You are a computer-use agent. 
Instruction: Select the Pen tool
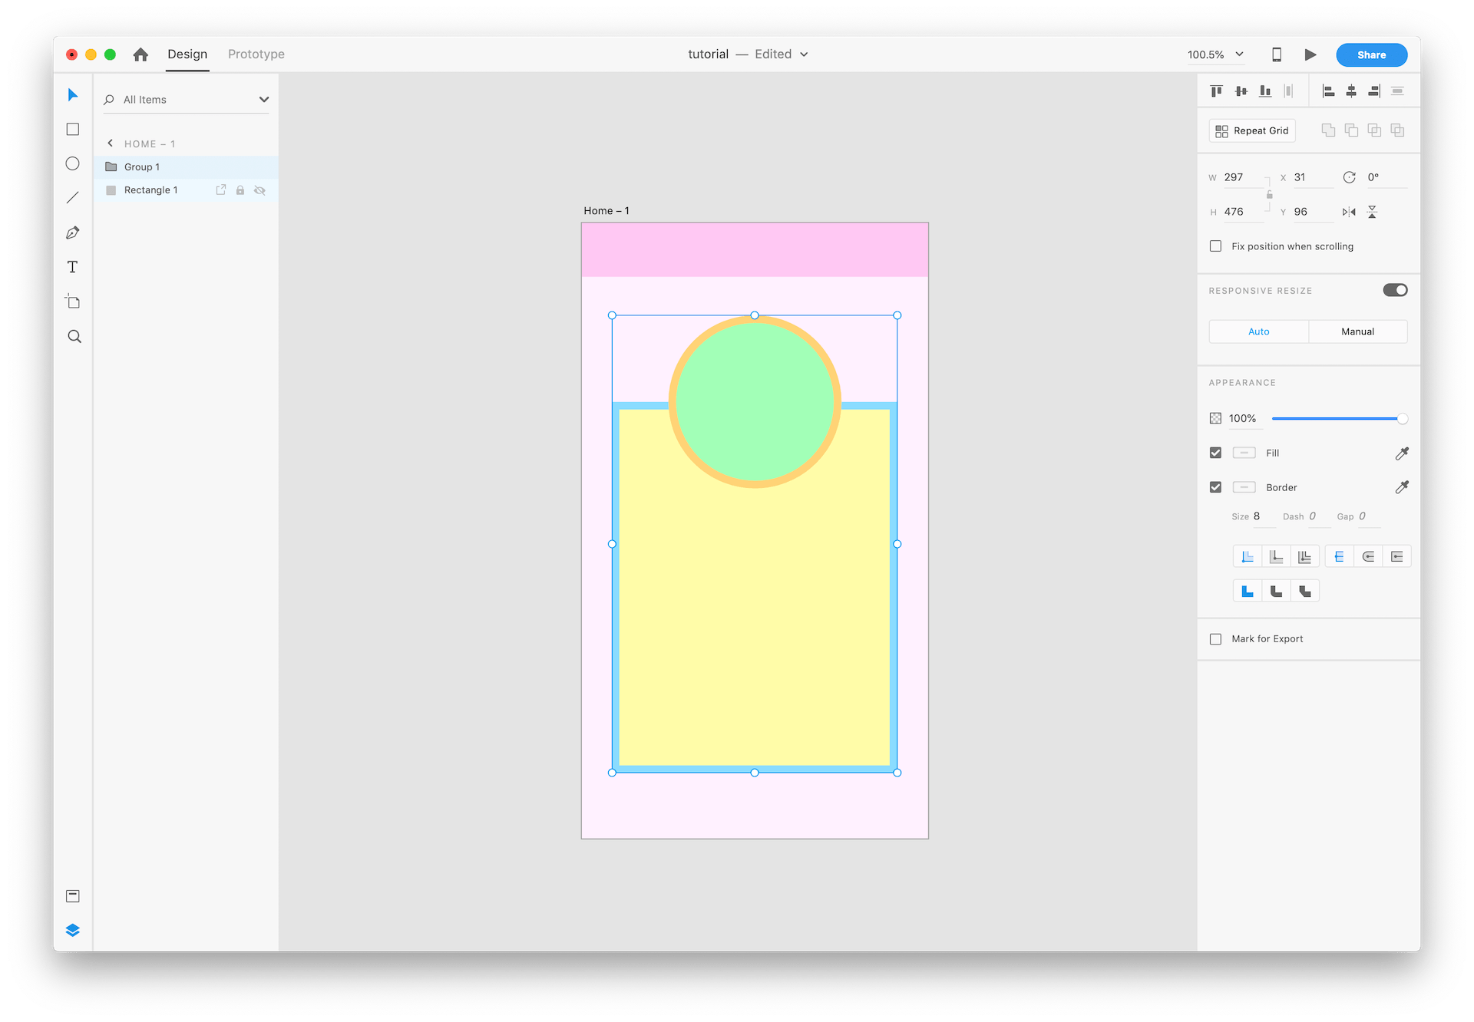point(73,232)
